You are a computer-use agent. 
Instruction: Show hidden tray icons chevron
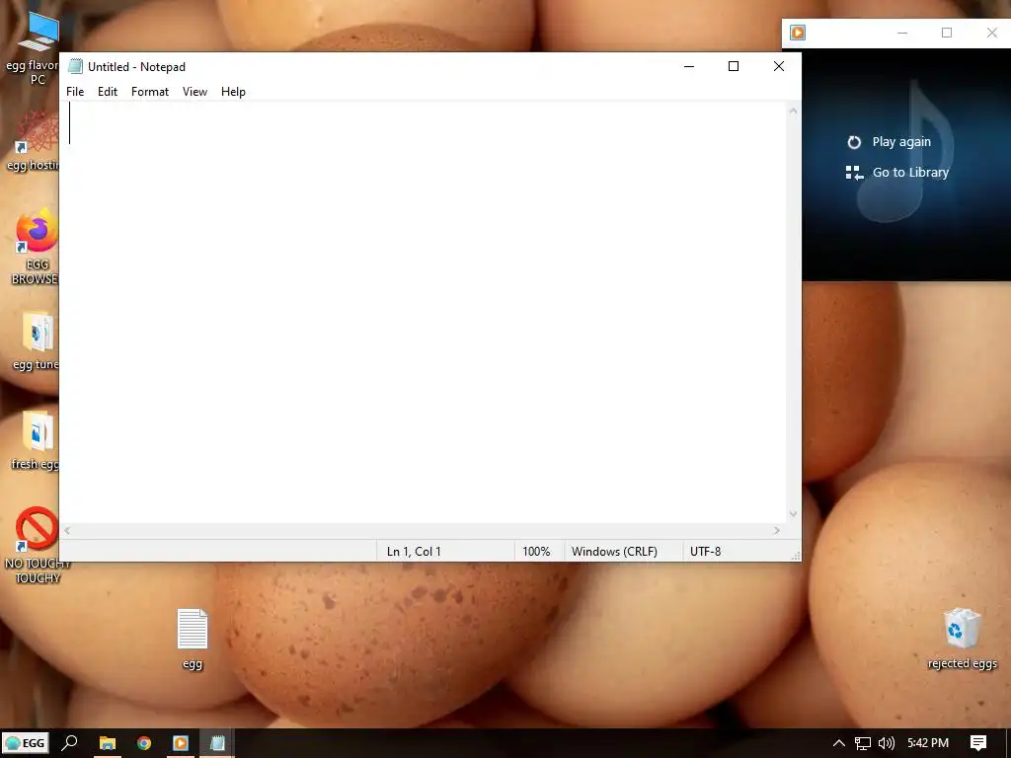[x=839, y=743]
